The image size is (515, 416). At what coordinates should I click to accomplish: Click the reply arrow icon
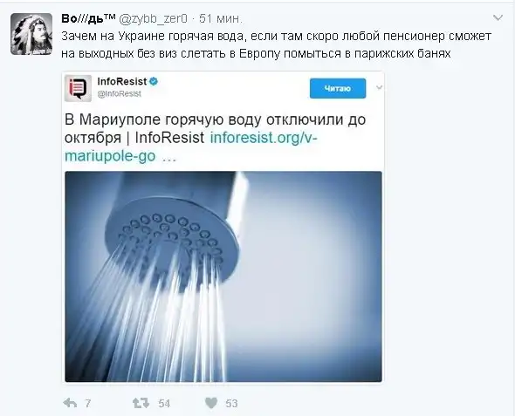(x=70, y=403)
